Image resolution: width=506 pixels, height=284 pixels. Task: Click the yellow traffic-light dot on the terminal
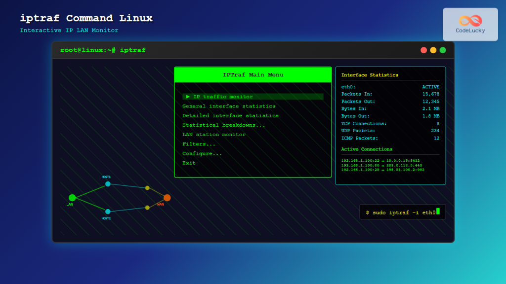click(433, 50)
